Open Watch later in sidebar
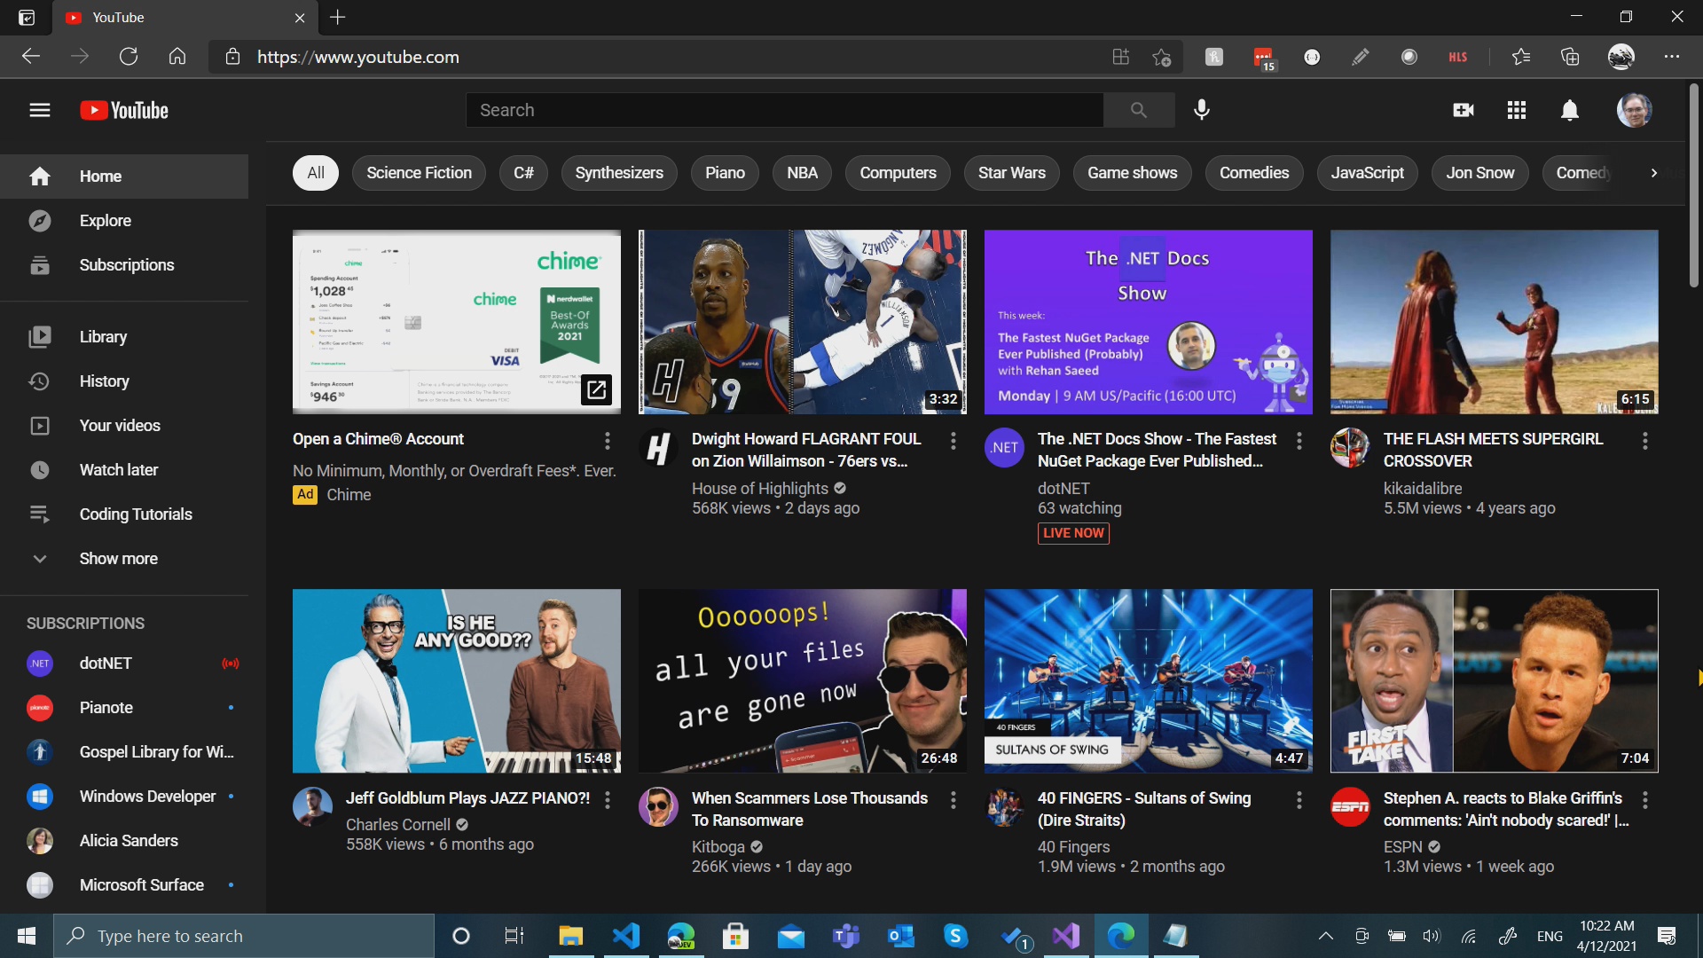The width and height of the screenshot is (1703, 958). (118, 470)
